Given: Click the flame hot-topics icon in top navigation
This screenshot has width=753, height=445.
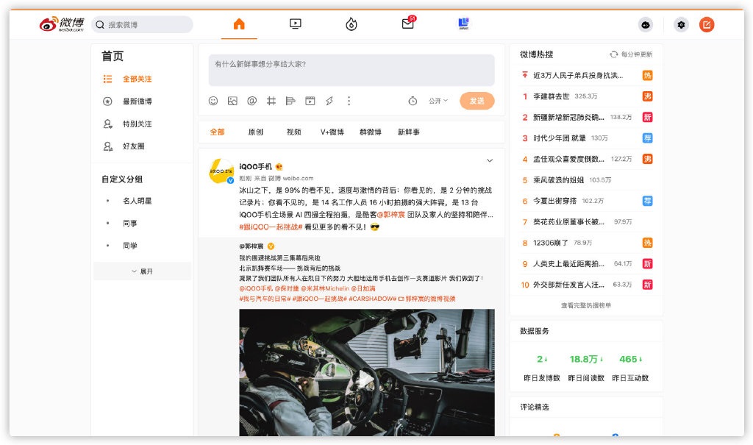Looking at the screenshot, I should [x=351, y=23].
